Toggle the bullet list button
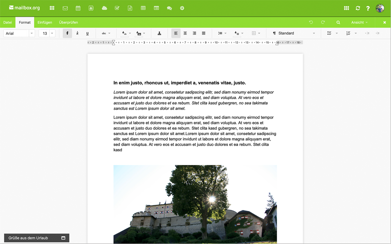 coord(329,33)
